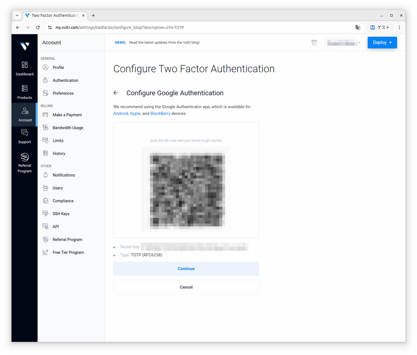Open the tab search dropdown arrow
Screen dimensions: 417x355
point(17,15)
